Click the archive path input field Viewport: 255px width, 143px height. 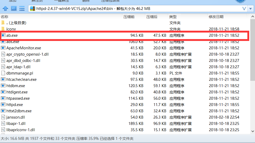138,9
